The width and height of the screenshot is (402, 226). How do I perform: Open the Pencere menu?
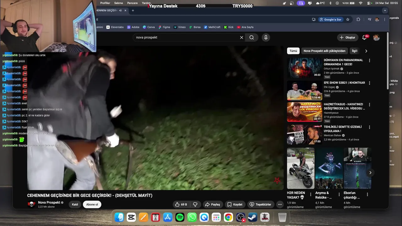point(133,3)
